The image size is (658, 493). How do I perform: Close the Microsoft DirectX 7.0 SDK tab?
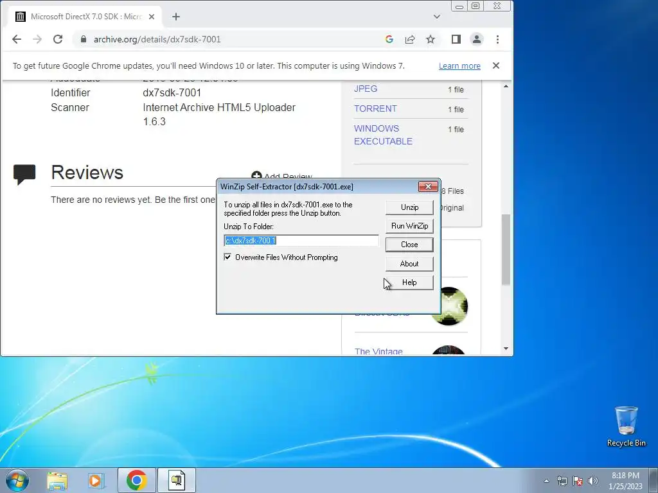click(x=152, y=17)
